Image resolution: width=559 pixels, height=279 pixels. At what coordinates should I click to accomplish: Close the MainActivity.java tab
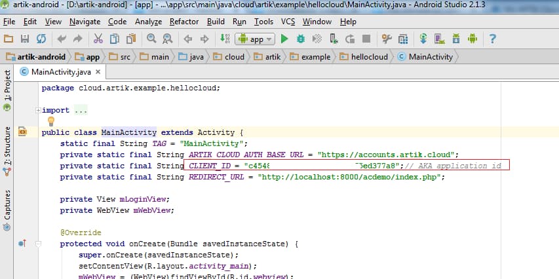click(x=98, y=72)
